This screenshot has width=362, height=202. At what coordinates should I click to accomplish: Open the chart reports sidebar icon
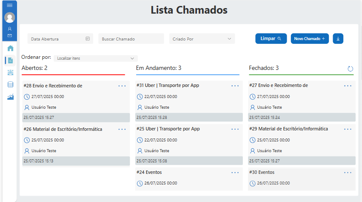click(10, 97)
